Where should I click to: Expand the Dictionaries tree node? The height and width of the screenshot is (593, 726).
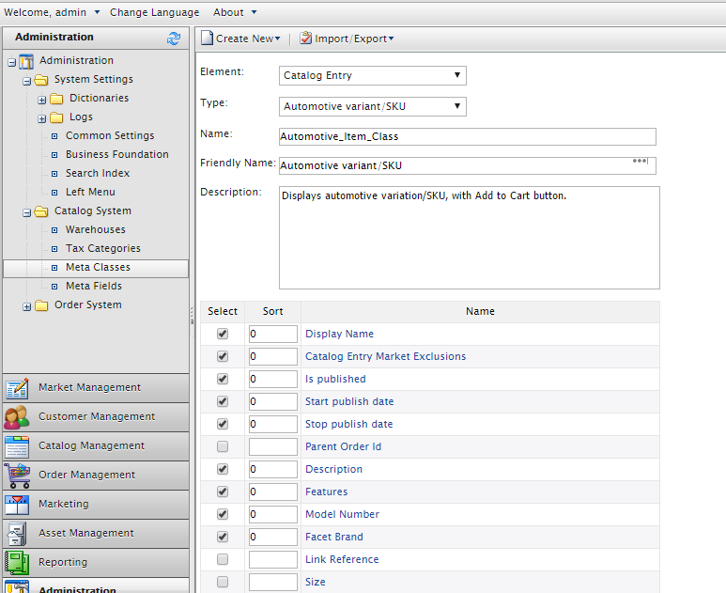(42, 100)
